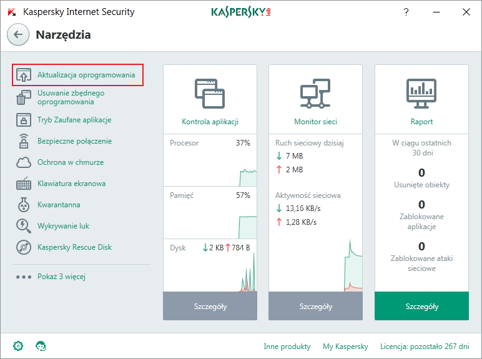Click the disc icon for Kaspersky Rescue Disk
Viewport: 482px width, 359px height.
[24, 247]
